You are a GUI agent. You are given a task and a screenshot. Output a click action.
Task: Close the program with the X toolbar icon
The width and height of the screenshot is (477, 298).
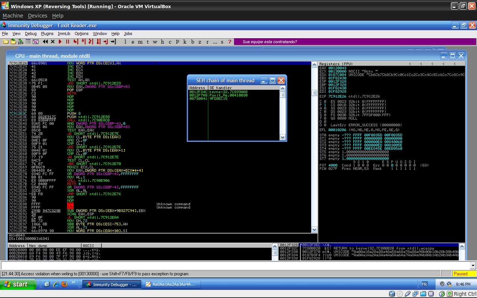[x=53, y=41]
